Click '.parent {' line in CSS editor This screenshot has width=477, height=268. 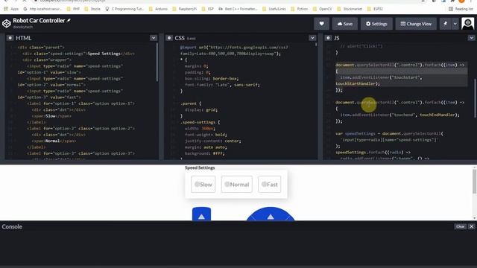[x=191, y=103]
